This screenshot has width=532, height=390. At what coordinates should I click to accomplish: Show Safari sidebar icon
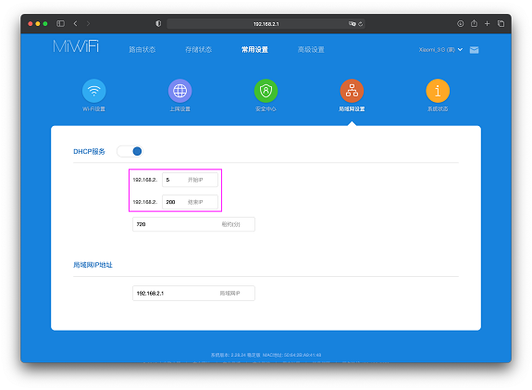click(61, 23)
